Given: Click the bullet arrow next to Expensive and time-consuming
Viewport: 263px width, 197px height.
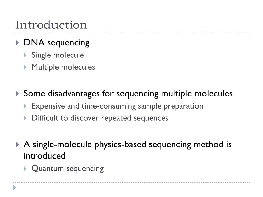Looking at the screenshot, I should (x=25, y=106).
